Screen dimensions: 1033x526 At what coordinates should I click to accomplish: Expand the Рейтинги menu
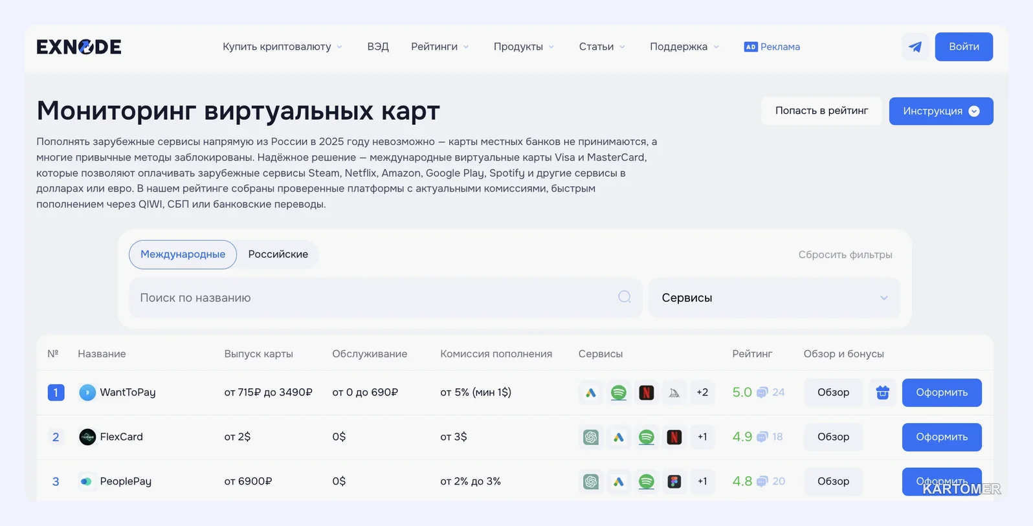(440, 47)
